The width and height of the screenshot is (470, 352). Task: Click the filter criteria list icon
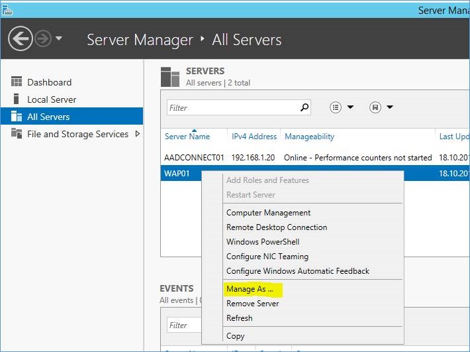[x=336, y=107]
